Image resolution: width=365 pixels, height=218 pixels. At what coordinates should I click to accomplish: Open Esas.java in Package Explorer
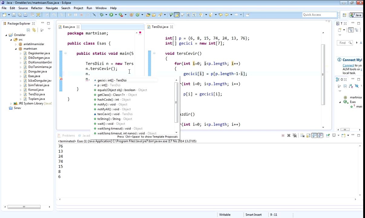tap(34, 76)
